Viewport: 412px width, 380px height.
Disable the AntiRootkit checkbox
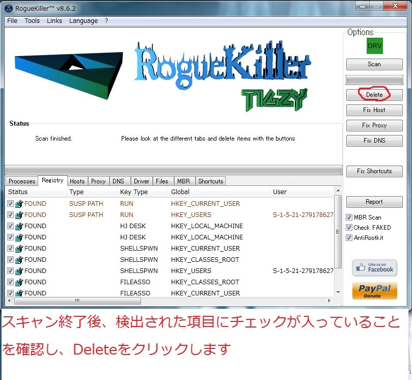(349, 238)
